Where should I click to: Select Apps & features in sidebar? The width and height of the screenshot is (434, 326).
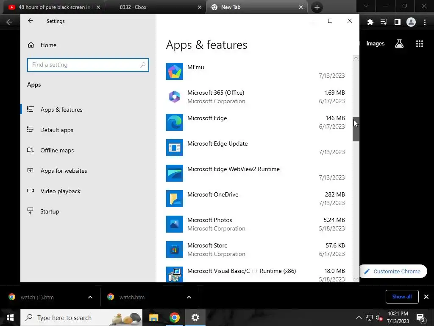point(88,110)
